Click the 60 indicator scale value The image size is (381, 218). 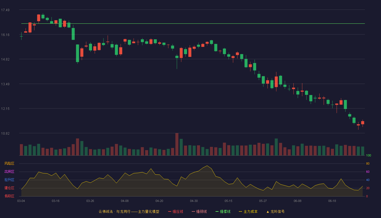368,172
